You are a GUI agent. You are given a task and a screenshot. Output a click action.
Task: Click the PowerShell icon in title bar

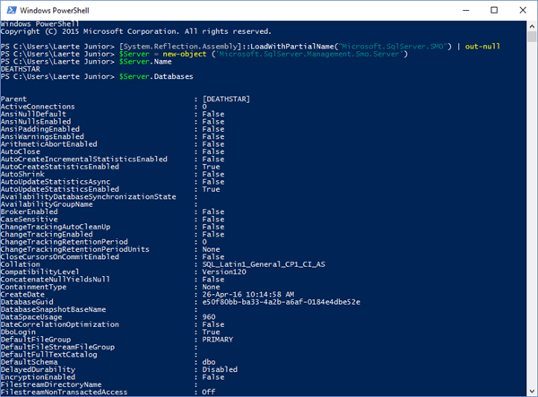coord(10,10)
